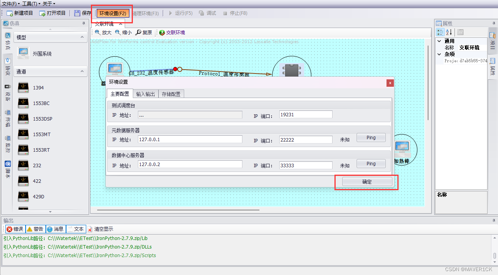498x275 pixels.
Task: Click the 交联环境 icon in canvas toolbar
Action: [162, 33]
